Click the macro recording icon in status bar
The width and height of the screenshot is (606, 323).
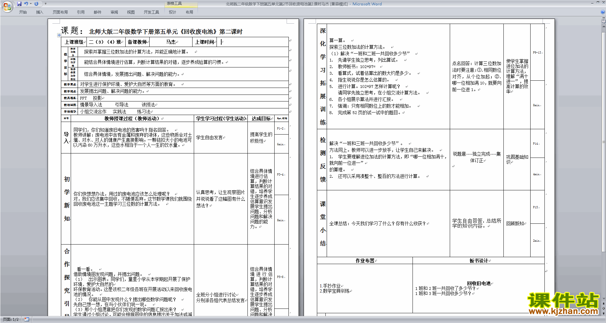coord(27,320)
